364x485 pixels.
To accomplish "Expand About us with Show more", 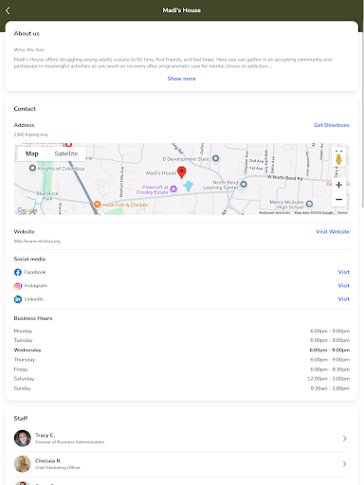I will pyautogui.click(x=182, y=79).
